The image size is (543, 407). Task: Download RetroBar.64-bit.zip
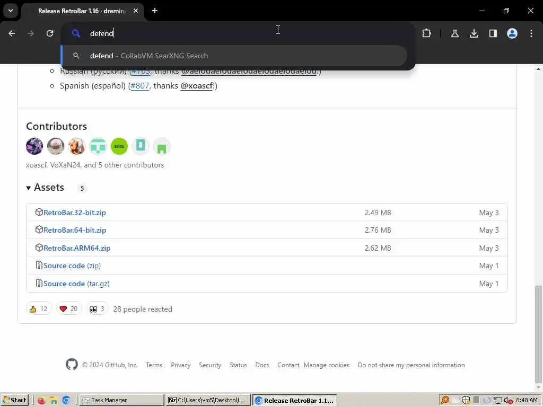coord(75,230)
